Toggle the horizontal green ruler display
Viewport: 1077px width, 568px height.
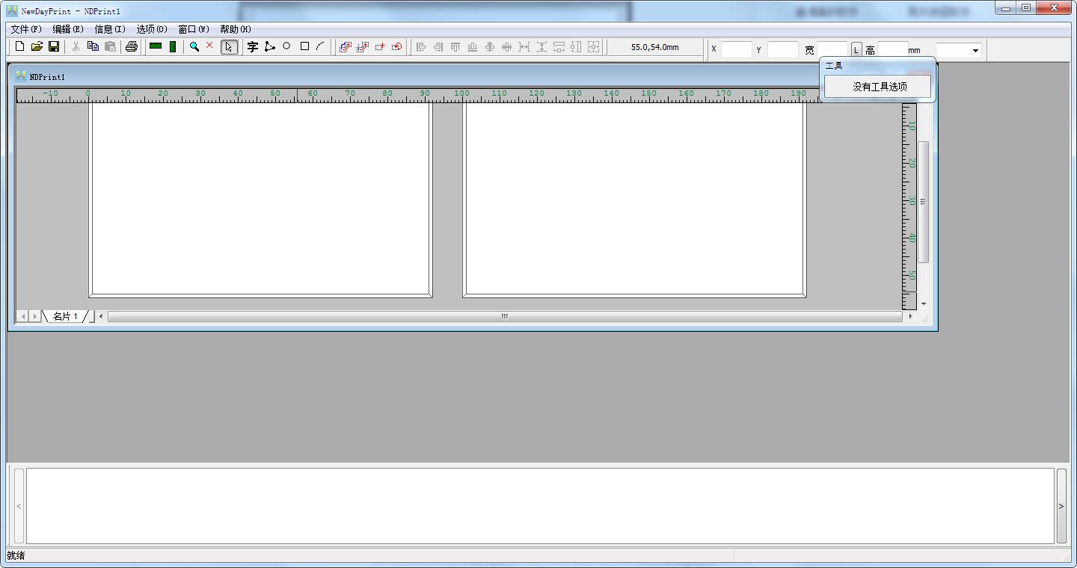[x=156, y=46]
